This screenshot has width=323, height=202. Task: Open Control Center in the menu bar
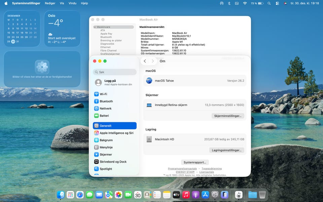pyautogui.click(x=277, y=3)
